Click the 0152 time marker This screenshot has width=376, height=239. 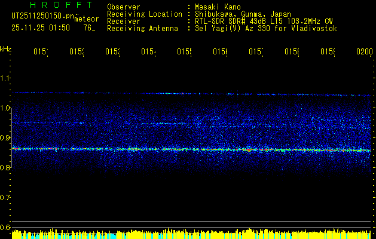click(x=77, y=52)
